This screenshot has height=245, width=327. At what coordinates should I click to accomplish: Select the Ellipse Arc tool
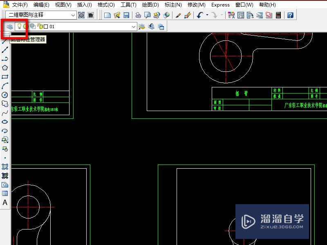coord(5,131)
